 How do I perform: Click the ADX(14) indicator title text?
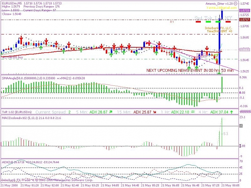click(x=31, y=162)
